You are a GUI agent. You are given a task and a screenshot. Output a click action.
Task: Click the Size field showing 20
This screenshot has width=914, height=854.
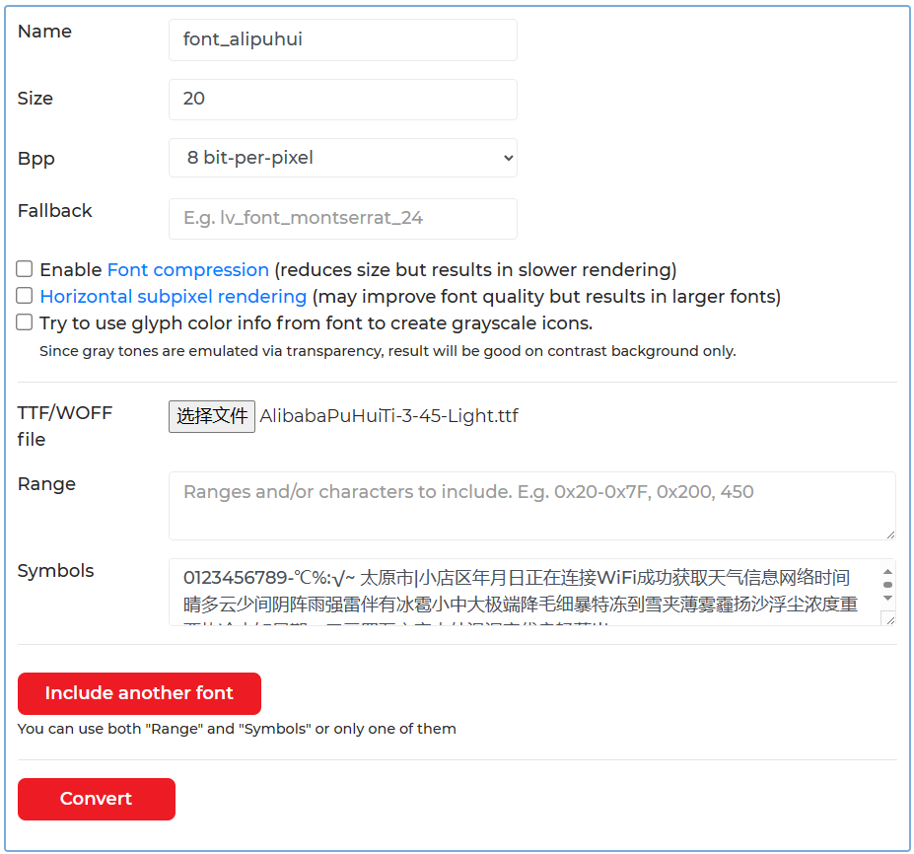342,99
